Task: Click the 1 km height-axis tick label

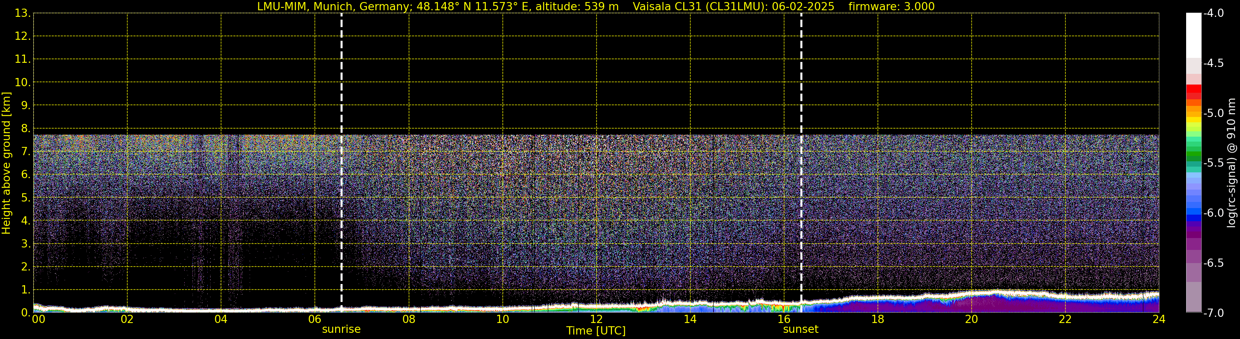Action: pyautogui.click(x=25, y=290)
